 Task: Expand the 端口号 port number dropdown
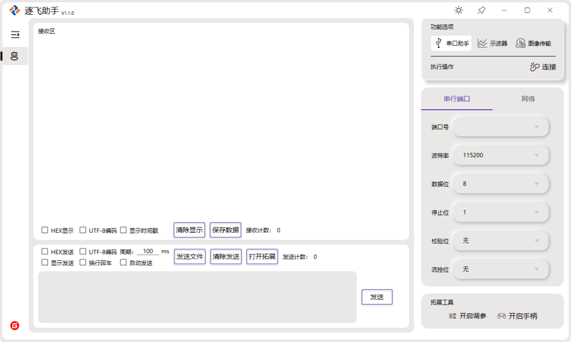coord(500,127)
